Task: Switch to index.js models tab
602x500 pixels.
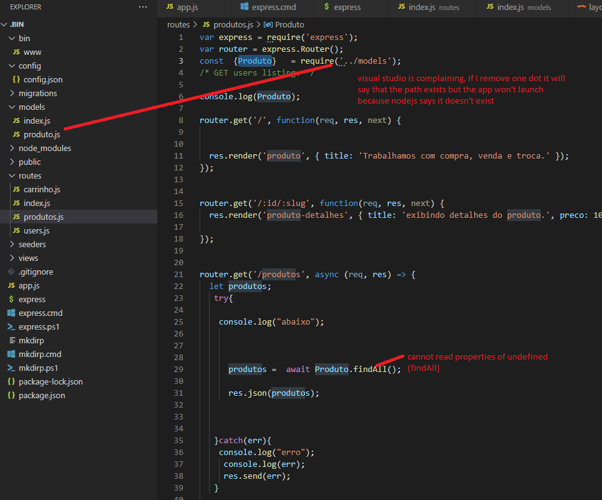Action: point(523,7)
